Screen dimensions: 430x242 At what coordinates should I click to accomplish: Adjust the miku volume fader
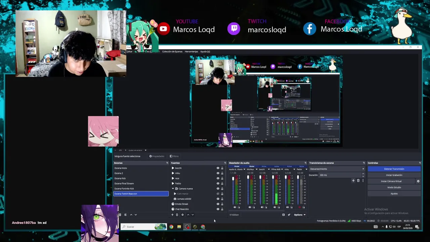tap(286, 177)
